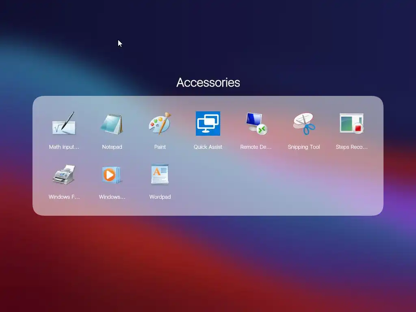Open the Math Input Panel icon
Screen dimensions: 416x312
pos(64,123)
